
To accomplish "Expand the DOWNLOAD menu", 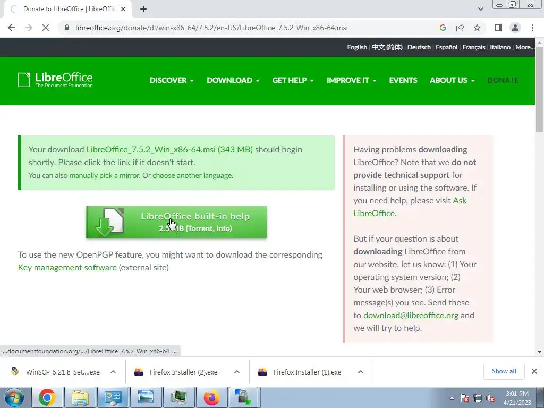I will (x=233, y=80).
